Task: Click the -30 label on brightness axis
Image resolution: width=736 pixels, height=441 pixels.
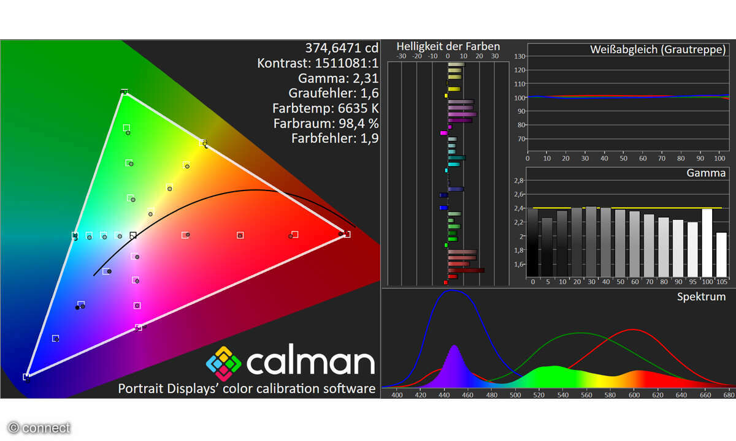Action: (401, 56)
